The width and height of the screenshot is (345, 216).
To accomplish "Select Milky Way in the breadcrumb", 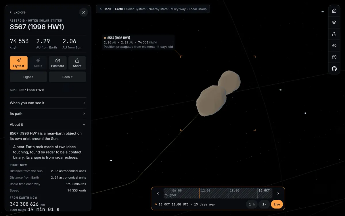I will (178, 9).
